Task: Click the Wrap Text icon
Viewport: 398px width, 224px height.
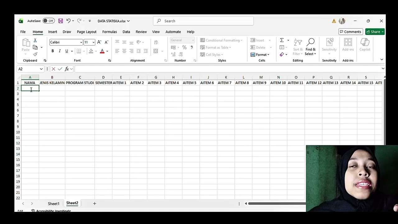Action: [x=156, y=42]
